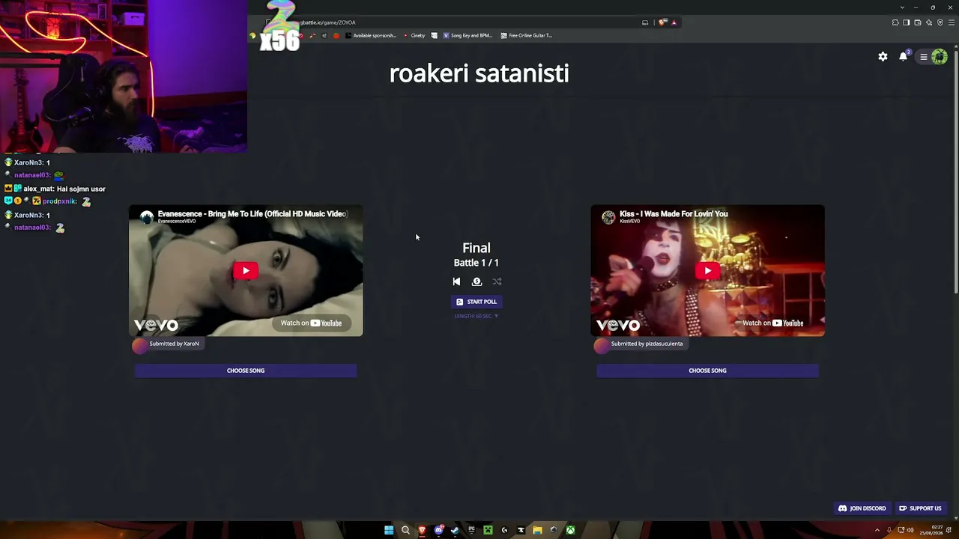Open the Xbox app from the taskbar
959x539 pixels.
[x=570, y=530]
